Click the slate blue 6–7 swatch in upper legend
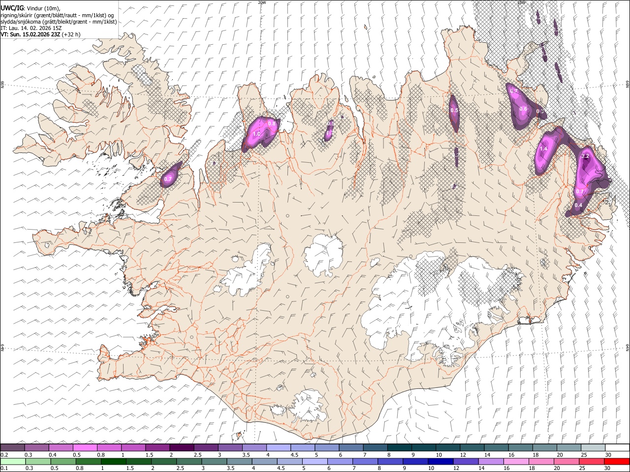630x472 pixels. (x=351, y=448)
